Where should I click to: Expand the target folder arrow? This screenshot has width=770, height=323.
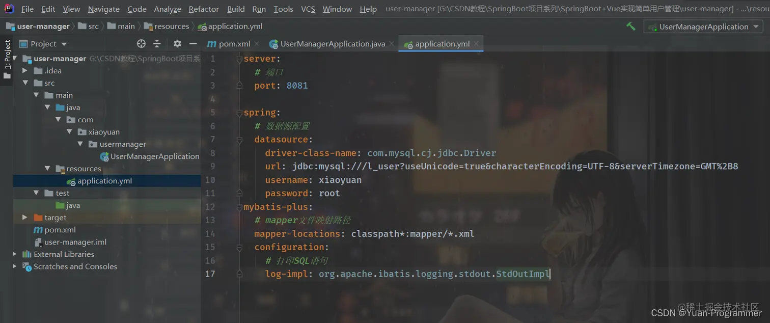25,218
